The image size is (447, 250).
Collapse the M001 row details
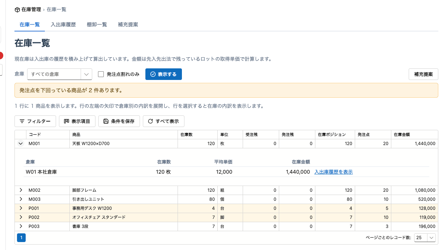point(21,144)
